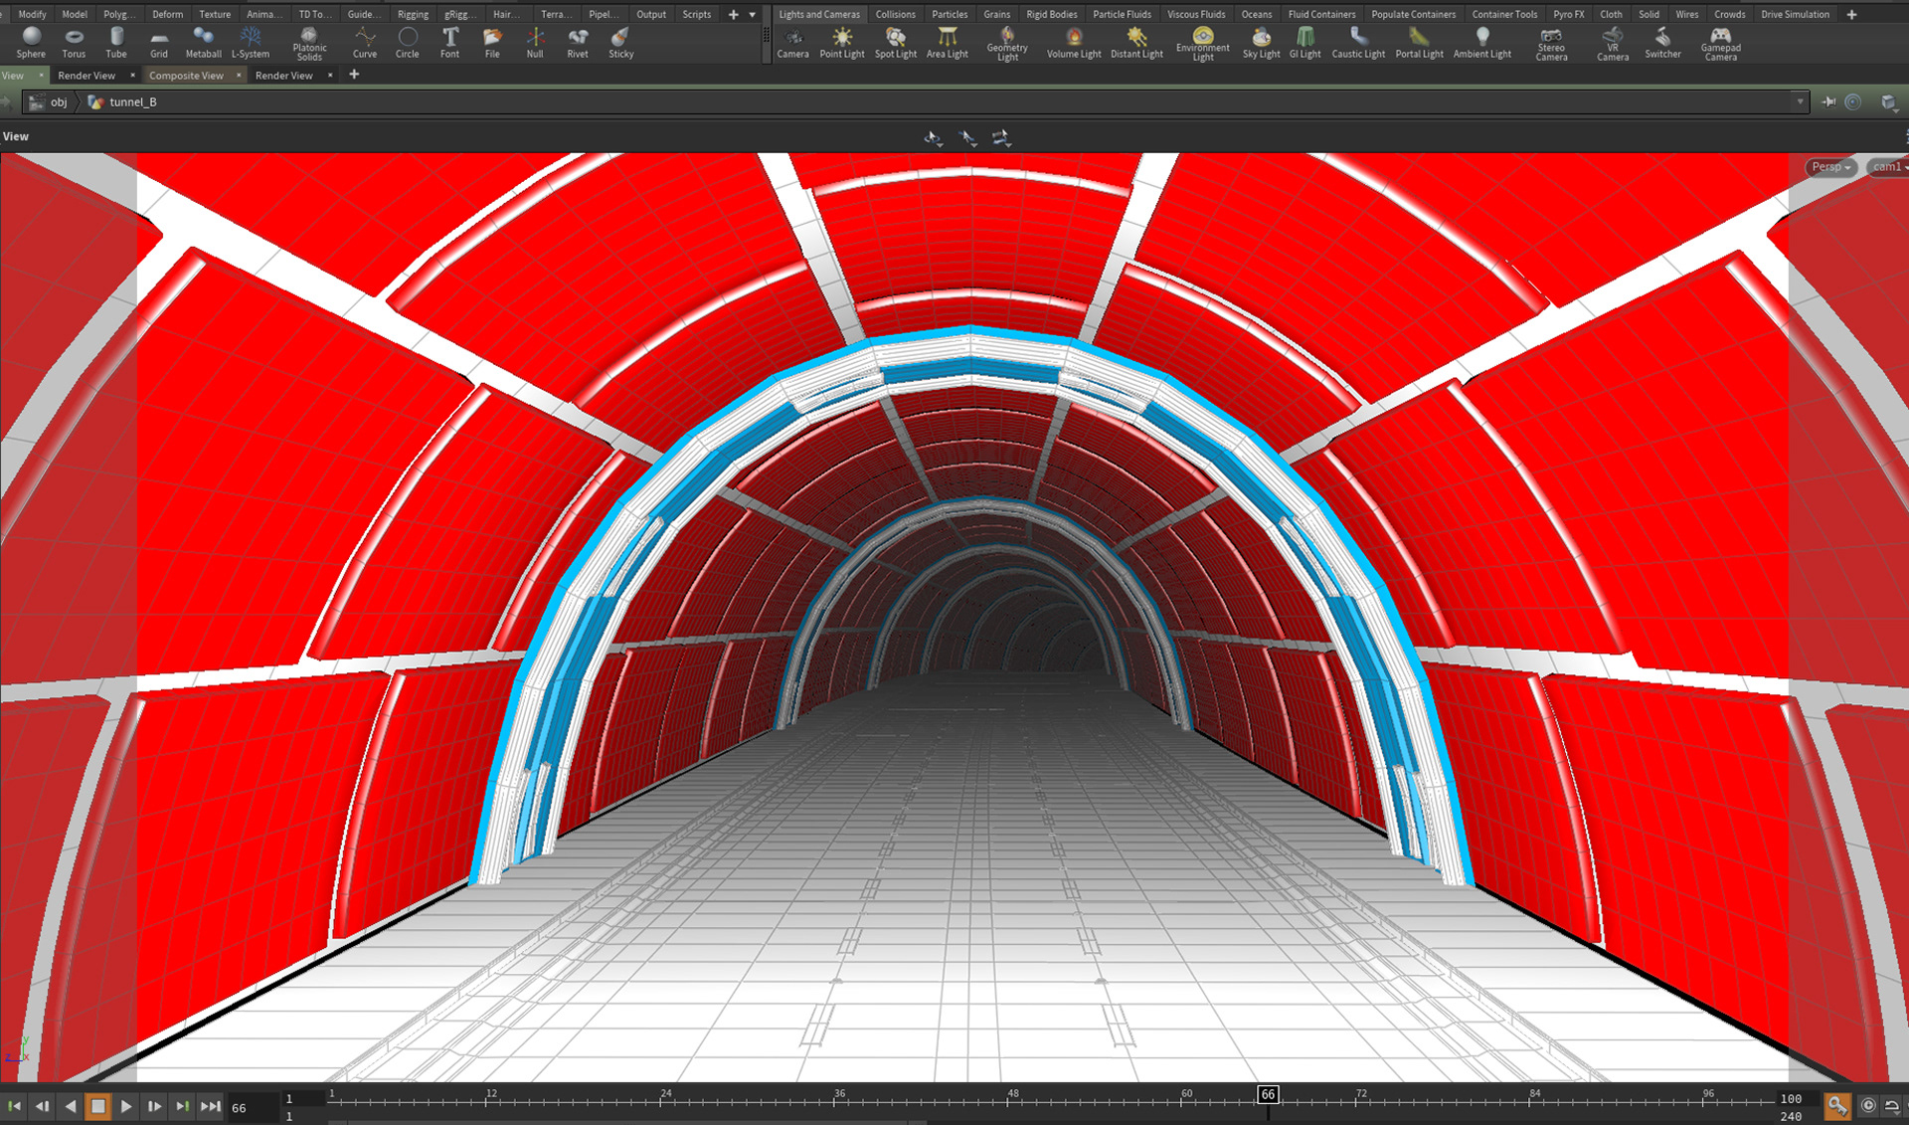The image size is (1909, 1125).
Task: Toggle real-time playback clock icon
Action: [1868, 1106]
